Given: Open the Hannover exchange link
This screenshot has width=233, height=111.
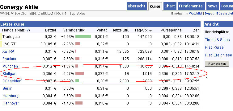Looking at the screenshot, I should 11,103.
